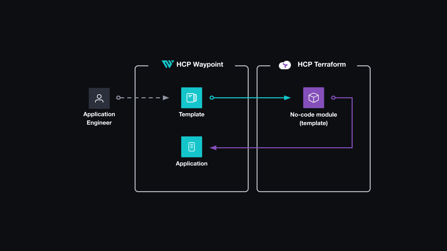Click the "No-code module (template)" label

(313, 119)
